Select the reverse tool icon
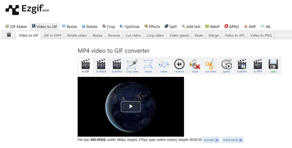 point(179,66)
